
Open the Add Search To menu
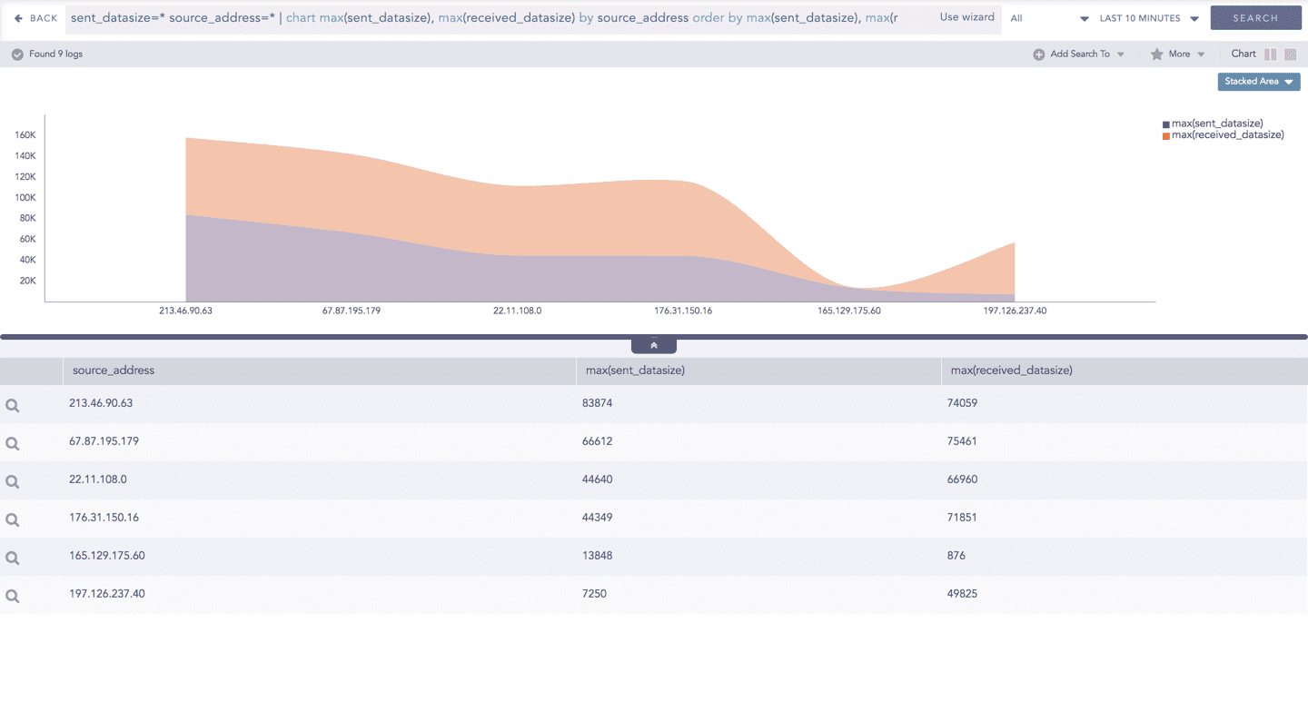tap(1079, 54)
